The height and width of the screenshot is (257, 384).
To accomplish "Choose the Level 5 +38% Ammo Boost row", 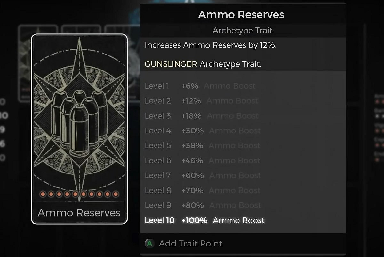I will 202,146.
